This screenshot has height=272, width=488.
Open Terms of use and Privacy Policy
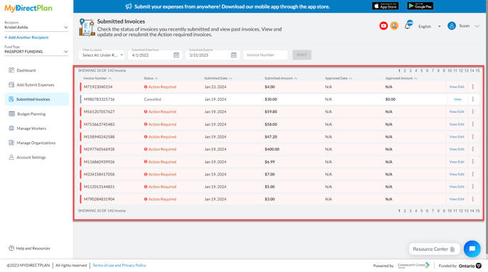pyautogui.click(x=119, y=266)
